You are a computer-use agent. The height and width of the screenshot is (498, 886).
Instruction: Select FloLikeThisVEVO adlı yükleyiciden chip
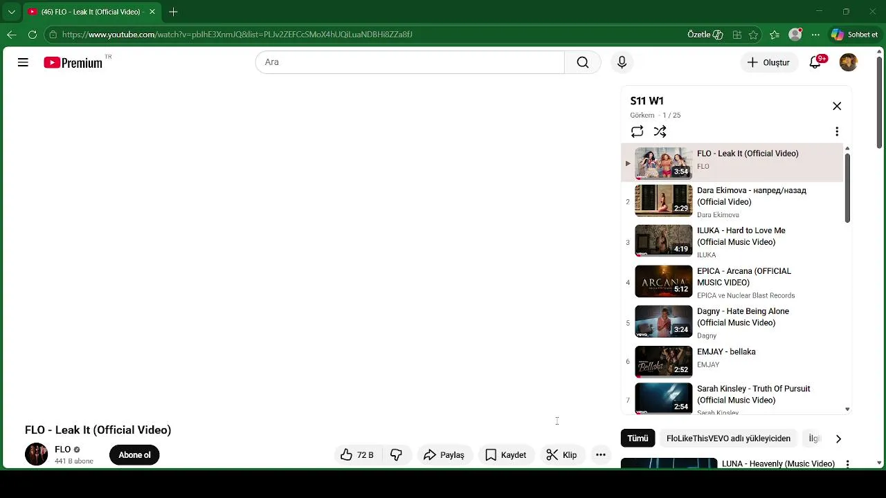pos(728,439)
